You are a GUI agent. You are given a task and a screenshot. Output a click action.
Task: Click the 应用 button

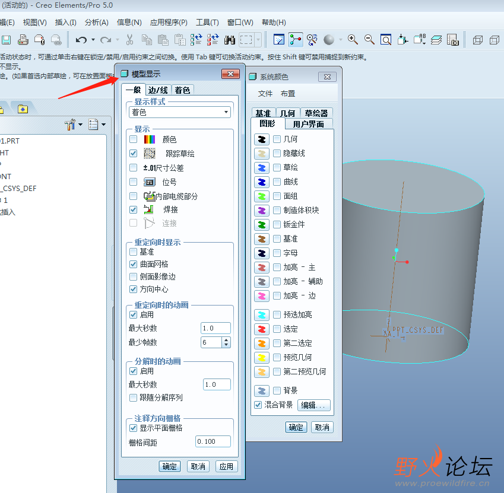[226, 466]
